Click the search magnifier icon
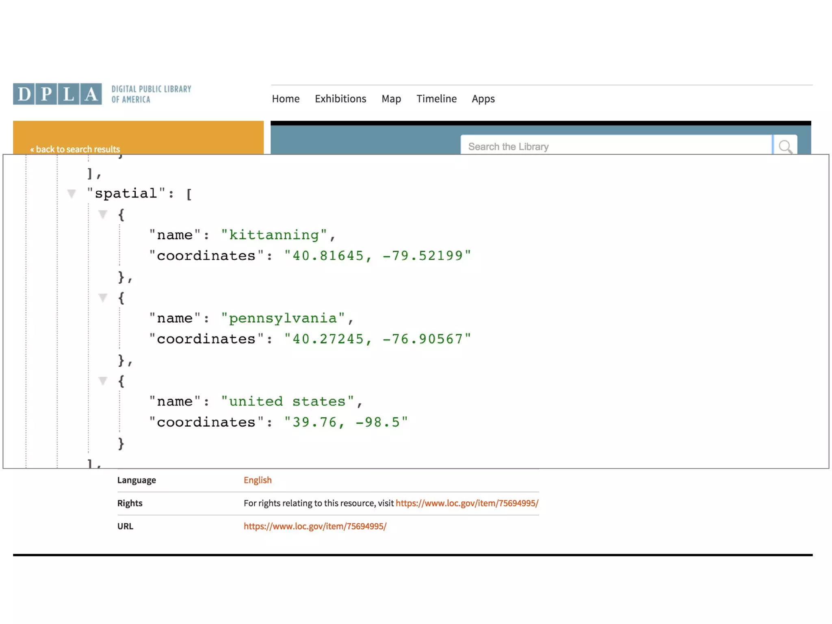Viewport: 832px width, 624px height. 785,146
